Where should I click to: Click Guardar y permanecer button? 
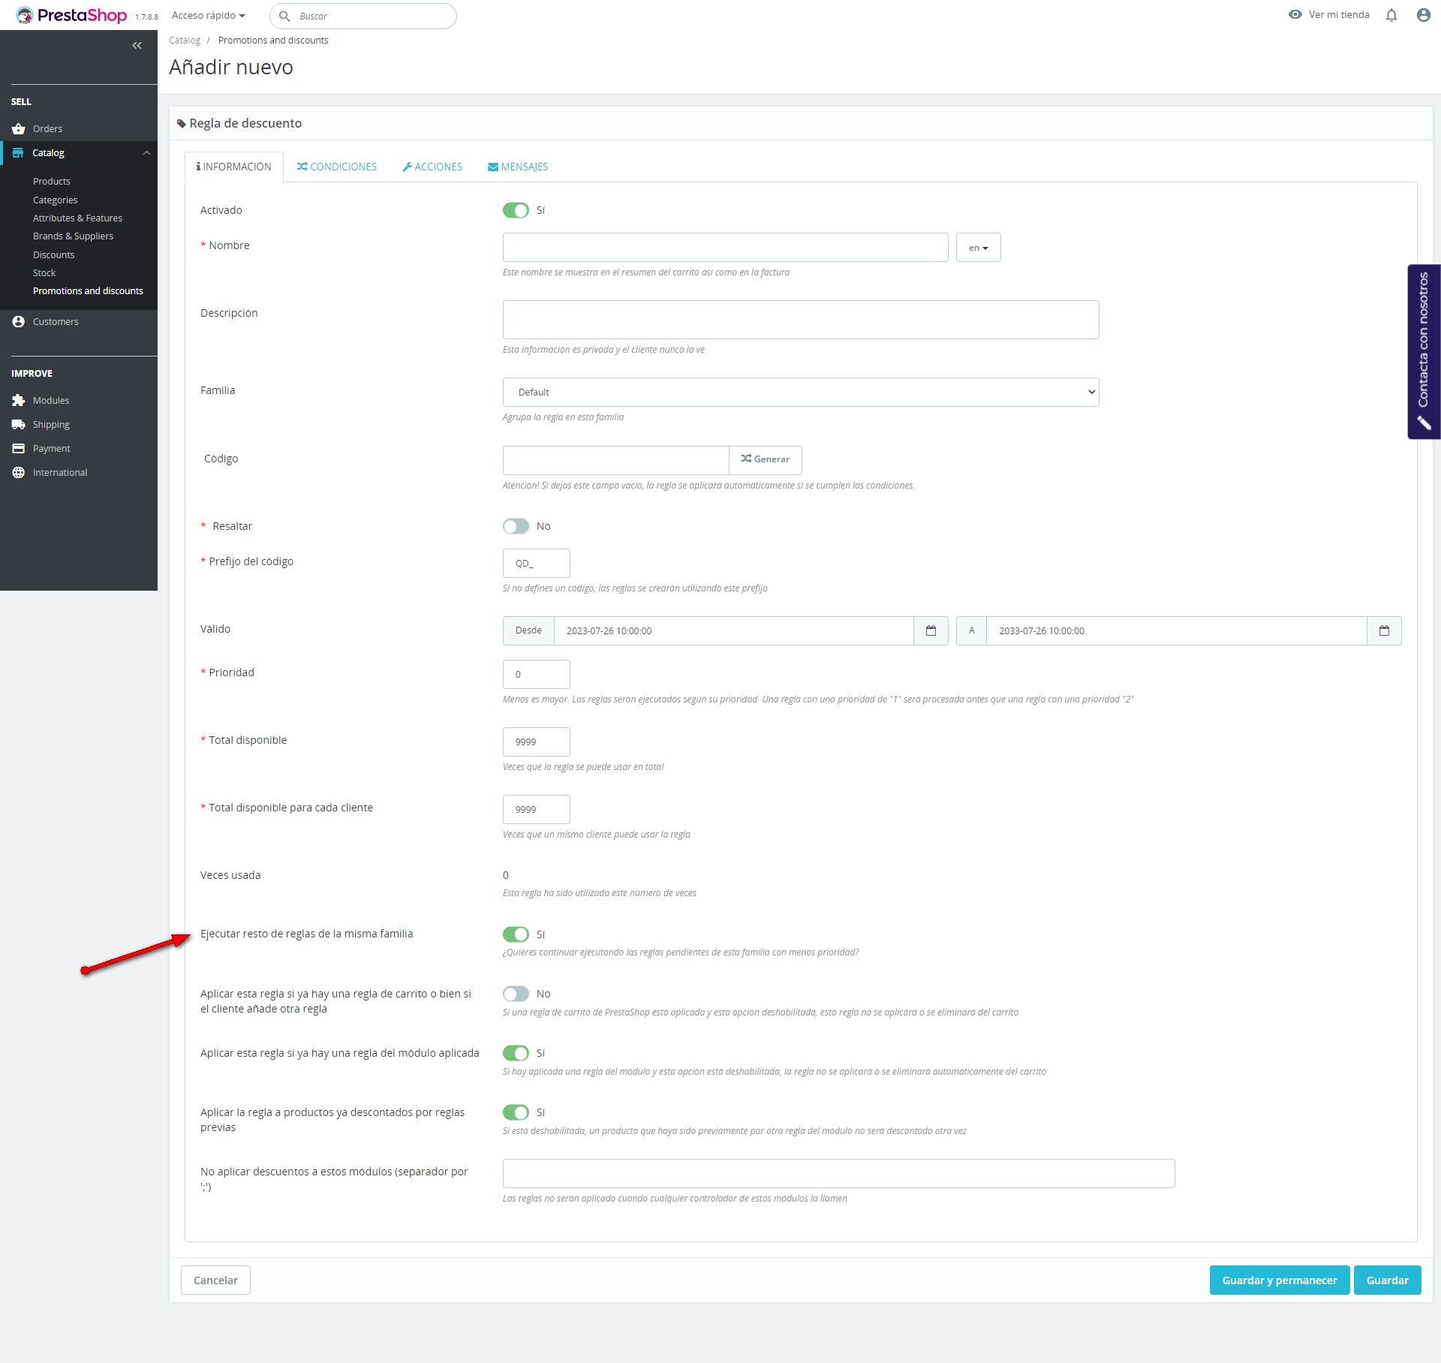click(x=1279, y=1280)
